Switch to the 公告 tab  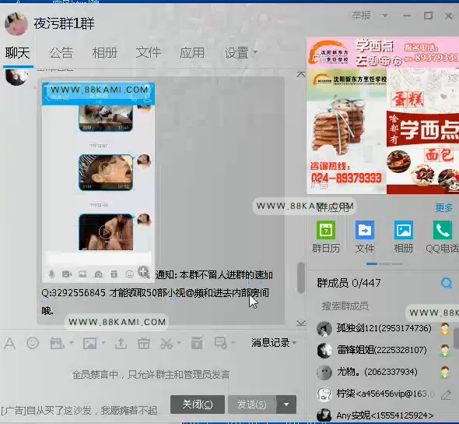(61, 53)
